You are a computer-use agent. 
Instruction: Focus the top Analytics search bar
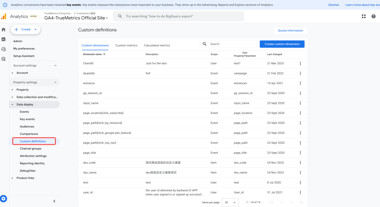(179, 16)
